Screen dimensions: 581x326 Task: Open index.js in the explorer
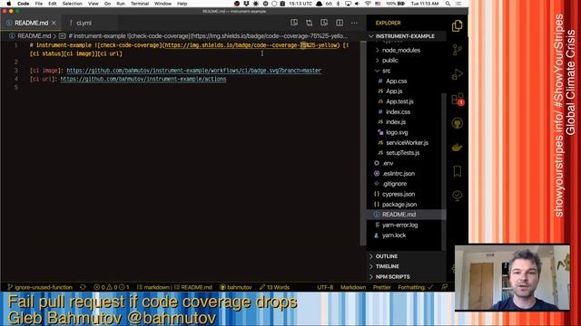pos(396,122)
